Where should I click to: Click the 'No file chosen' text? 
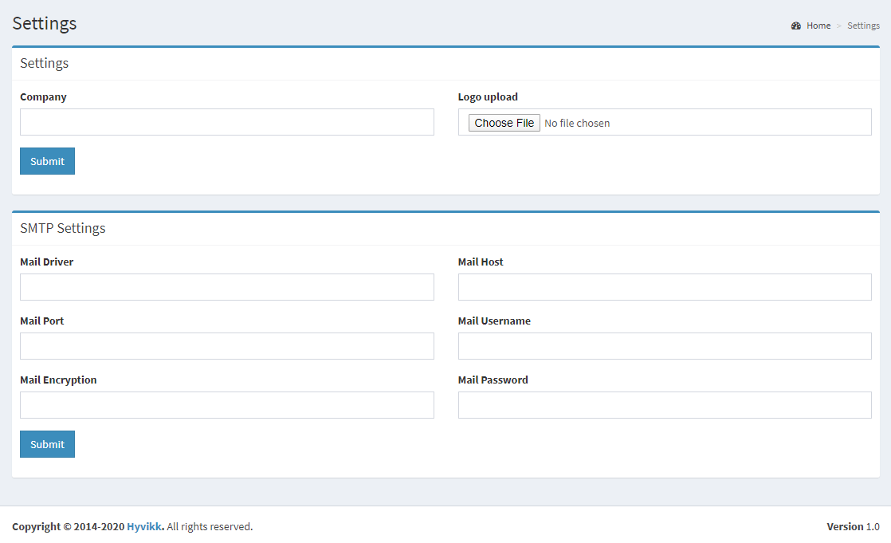point(577,124)
